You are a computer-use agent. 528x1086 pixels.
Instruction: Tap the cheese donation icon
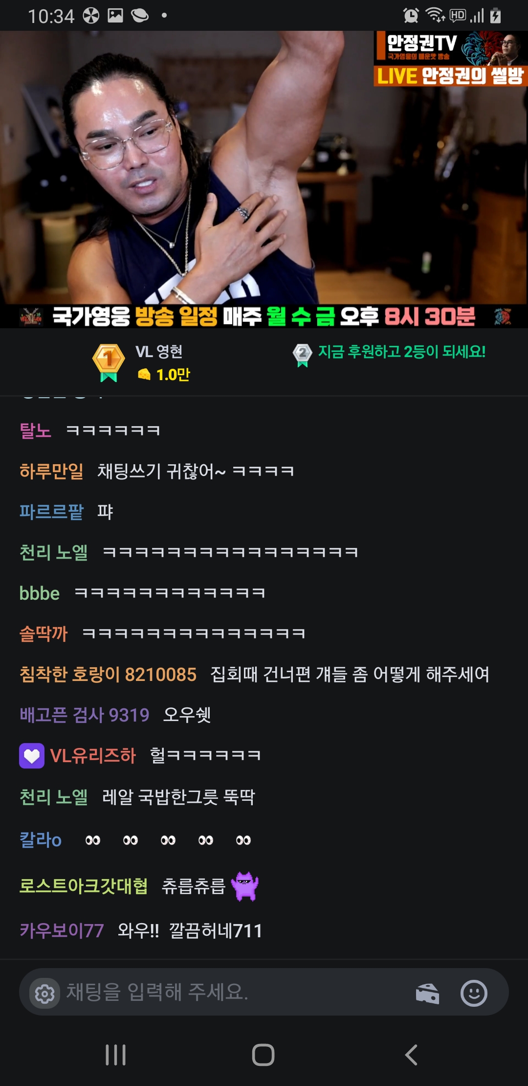coord(427,994)
